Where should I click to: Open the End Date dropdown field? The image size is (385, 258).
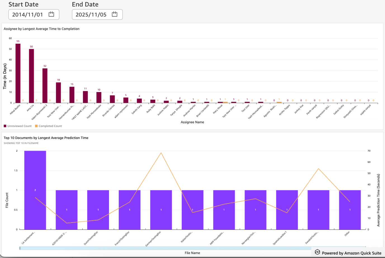tap(97, 14)
